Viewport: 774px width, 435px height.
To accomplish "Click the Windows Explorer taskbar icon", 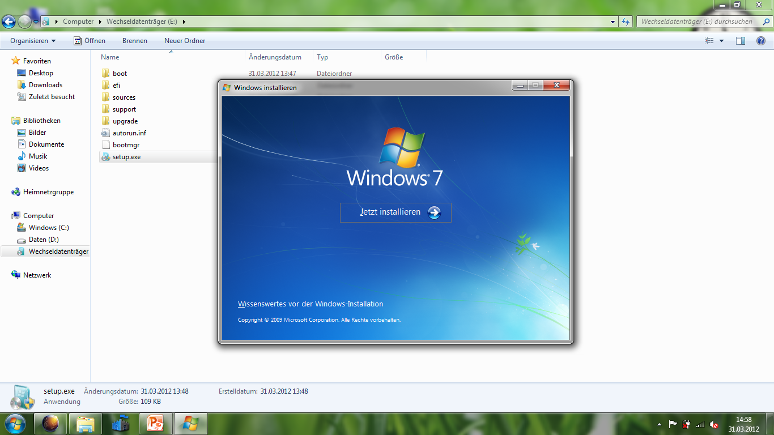I will (86, 423).
